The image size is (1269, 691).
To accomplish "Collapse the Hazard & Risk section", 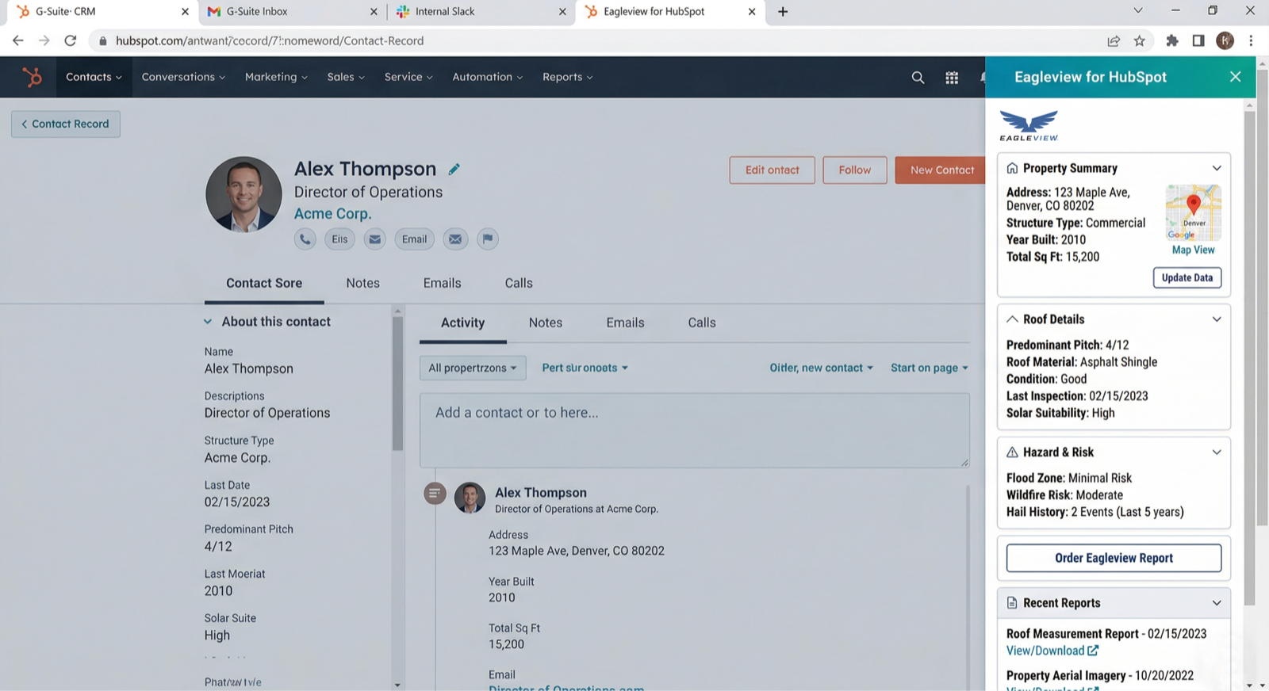I will [x=1217, y=452].
